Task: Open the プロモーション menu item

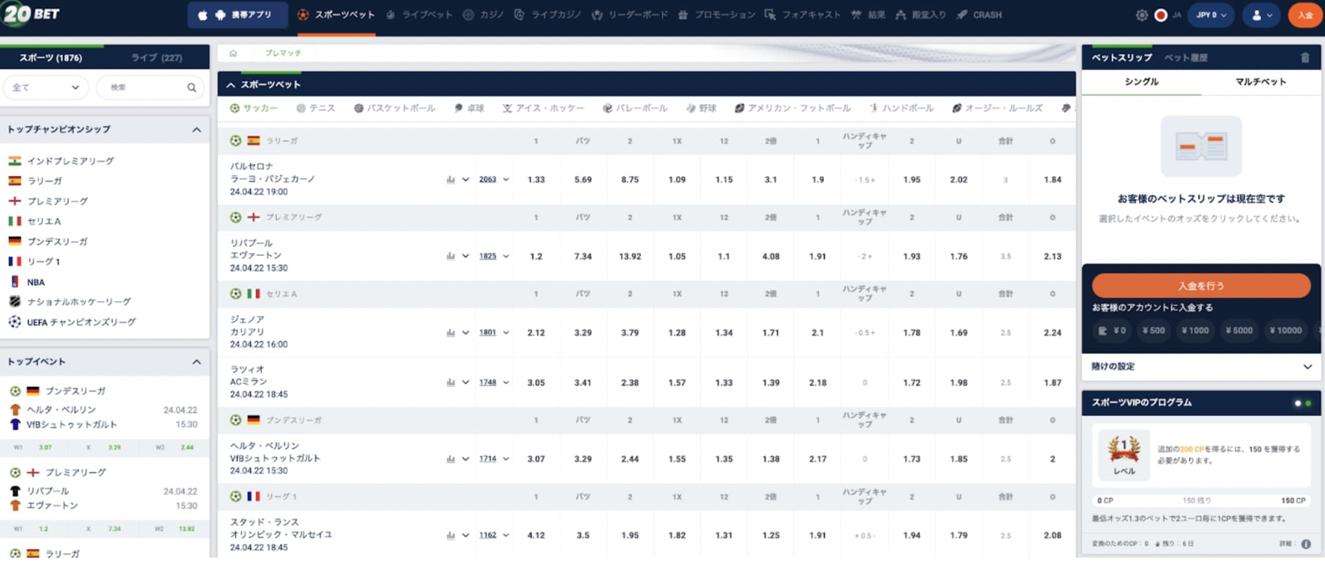Action: pyautogui.click(x=716, y=15)
